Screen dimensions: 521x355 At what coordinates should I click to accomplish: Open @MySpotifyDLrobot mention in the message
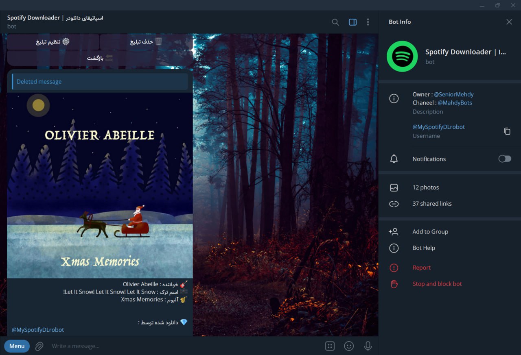[38, 330]
